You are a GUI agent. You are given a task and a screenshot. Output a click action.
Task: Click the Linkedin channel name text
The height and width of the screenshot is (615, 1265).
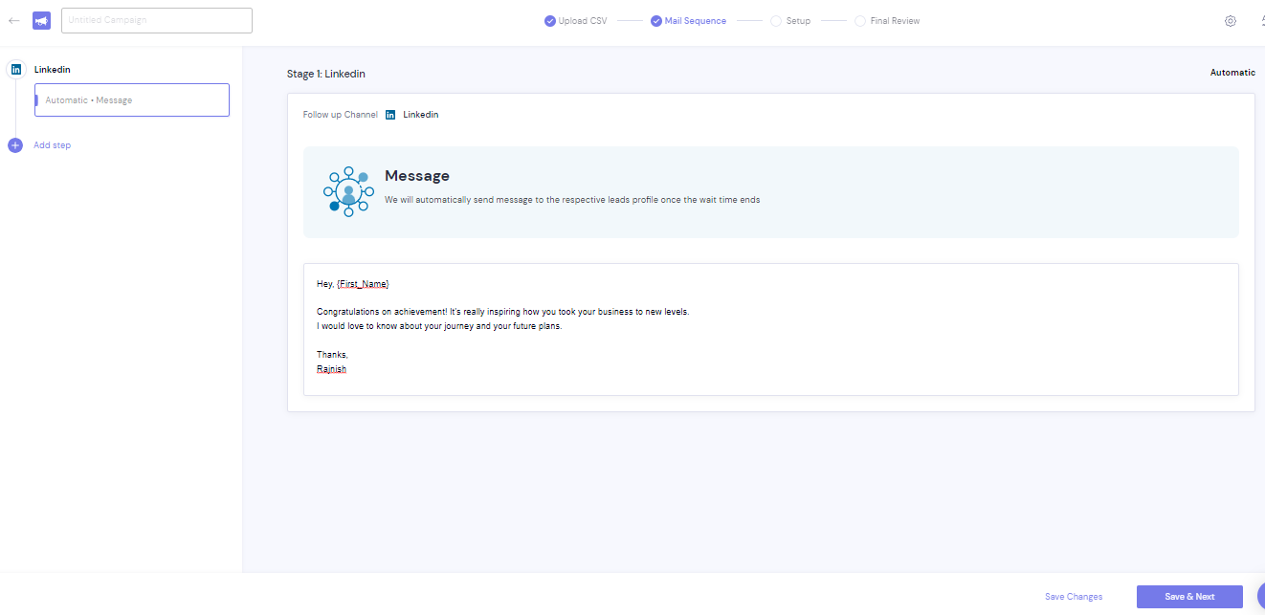[x=421, y=115]
